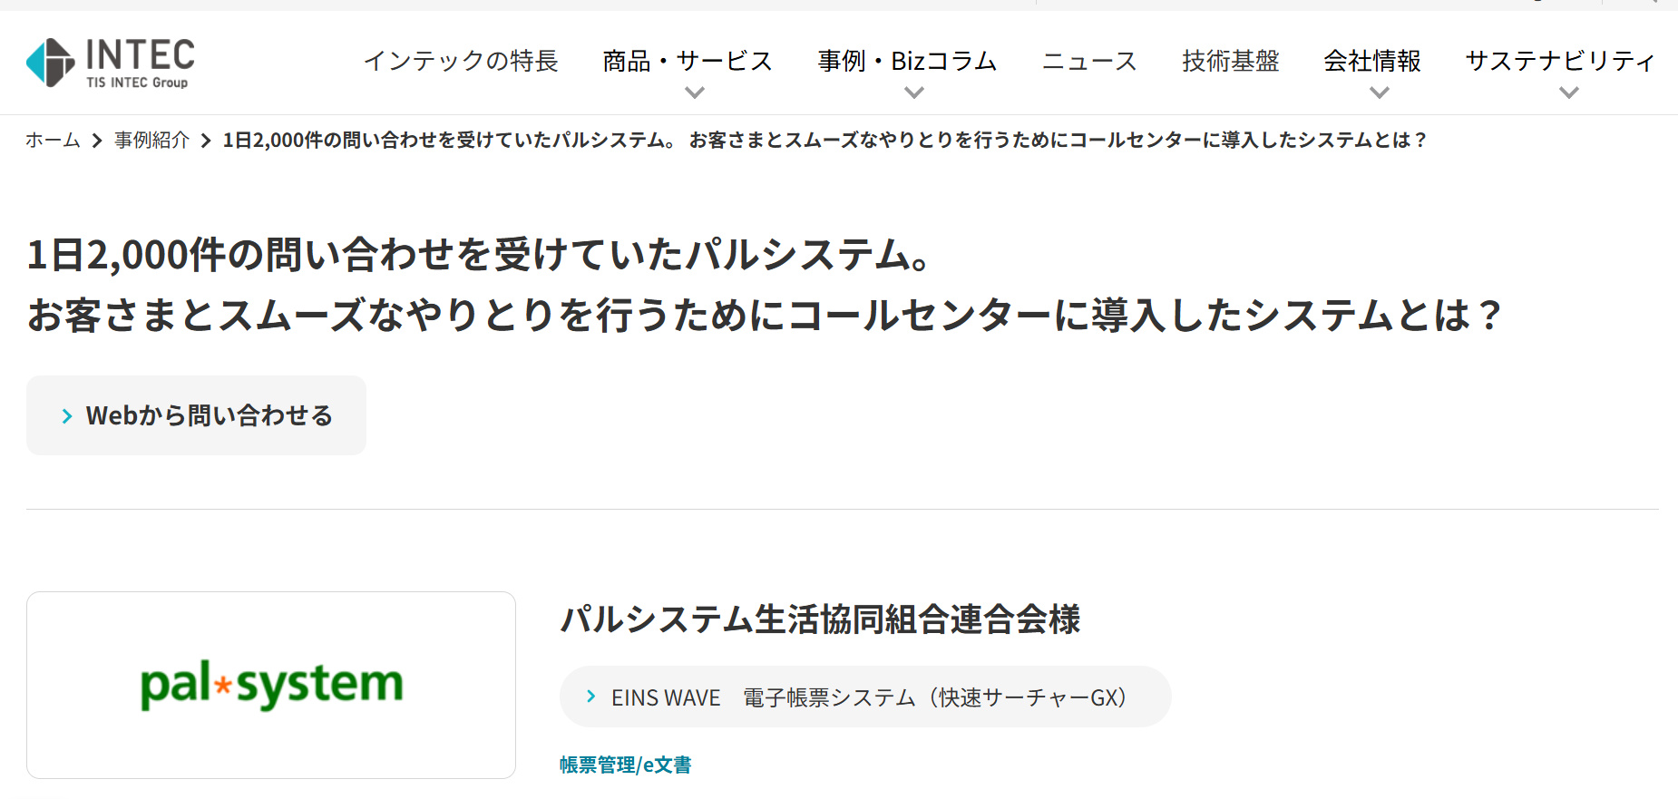
Task: Click the pal*system logo image
Action: pos(271,685)
